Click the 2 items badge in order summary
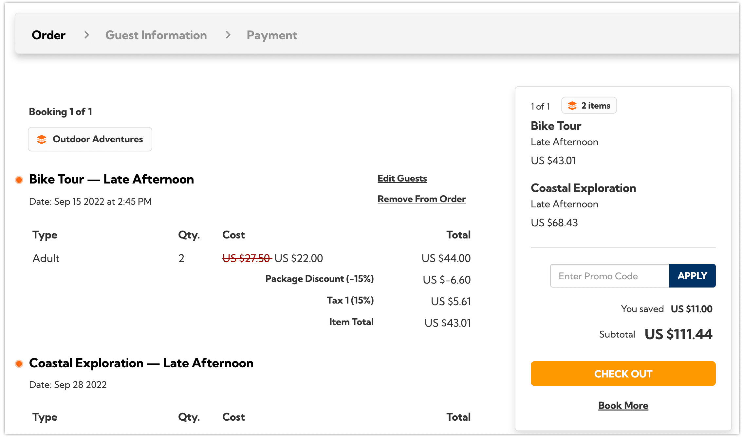 (588, 105)
